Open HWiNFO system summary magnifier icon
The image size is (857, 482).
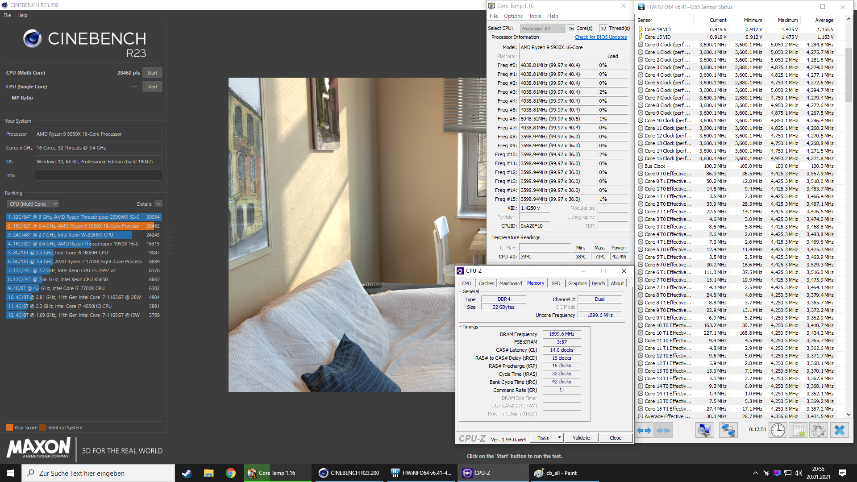click(x=704, y=431)
